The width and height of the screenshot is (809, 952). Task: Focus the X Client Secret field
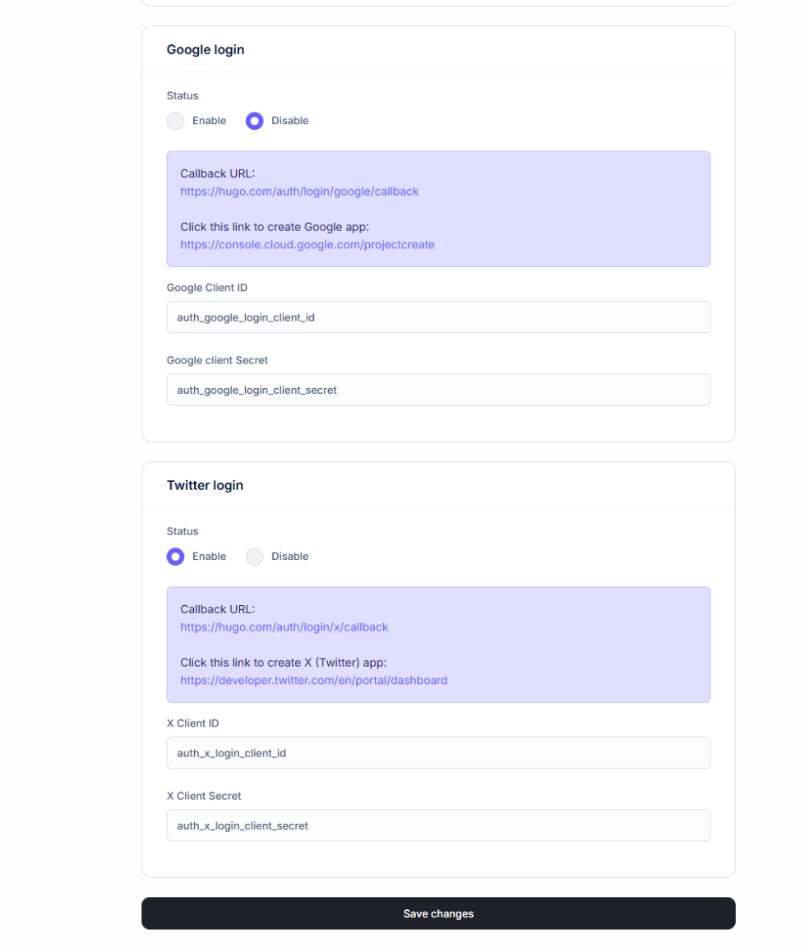click(438, 825)
